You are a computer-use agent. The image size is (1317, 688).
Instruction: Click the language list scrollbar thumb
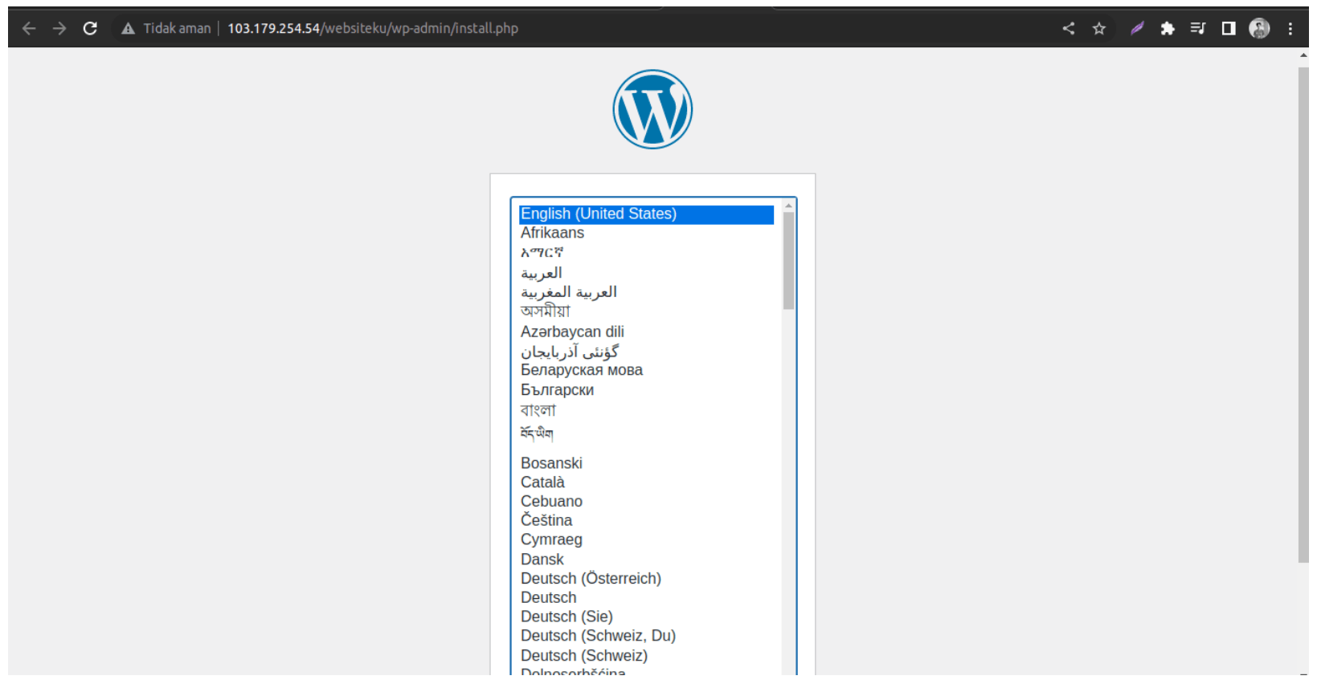click(788, 261)
